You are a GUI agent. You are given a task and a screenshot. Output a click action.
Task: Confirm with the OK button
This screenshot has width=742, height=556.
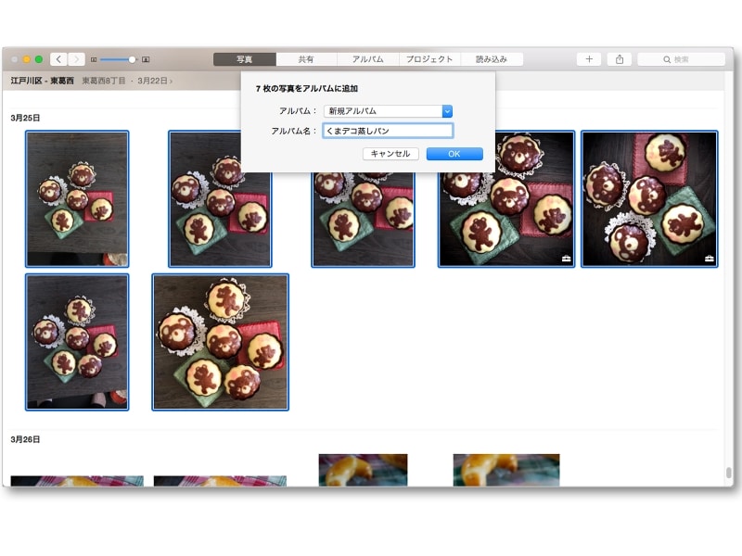454,154
